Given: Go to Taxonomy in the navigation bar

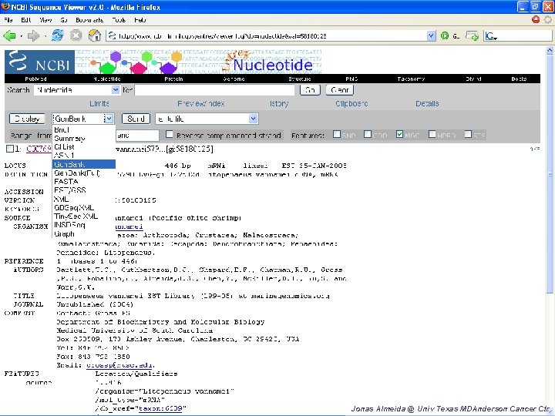Looking at the screenshot, I should click(411, 79).
